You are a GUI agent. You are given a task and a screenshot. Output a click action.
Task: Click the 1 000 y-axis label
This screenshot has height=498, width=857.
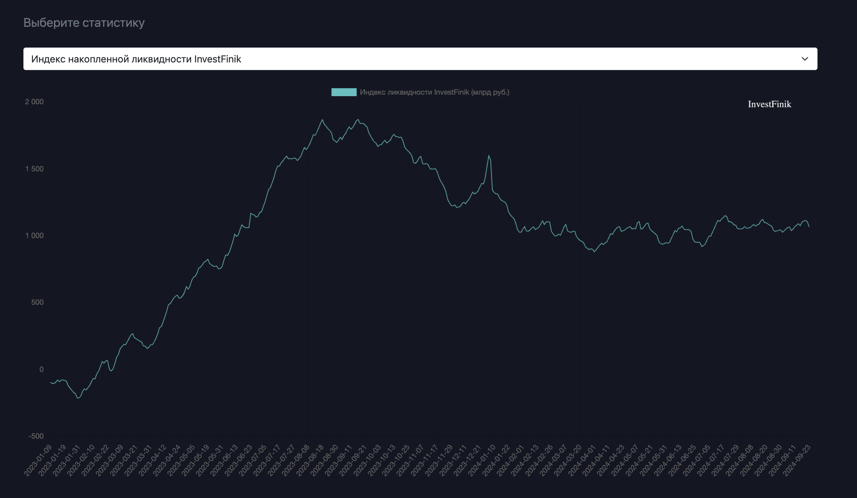pyautogui.click(x=34, y=236)
